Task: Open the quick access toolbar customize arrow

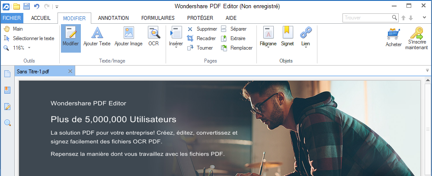Action: (57, 6)
